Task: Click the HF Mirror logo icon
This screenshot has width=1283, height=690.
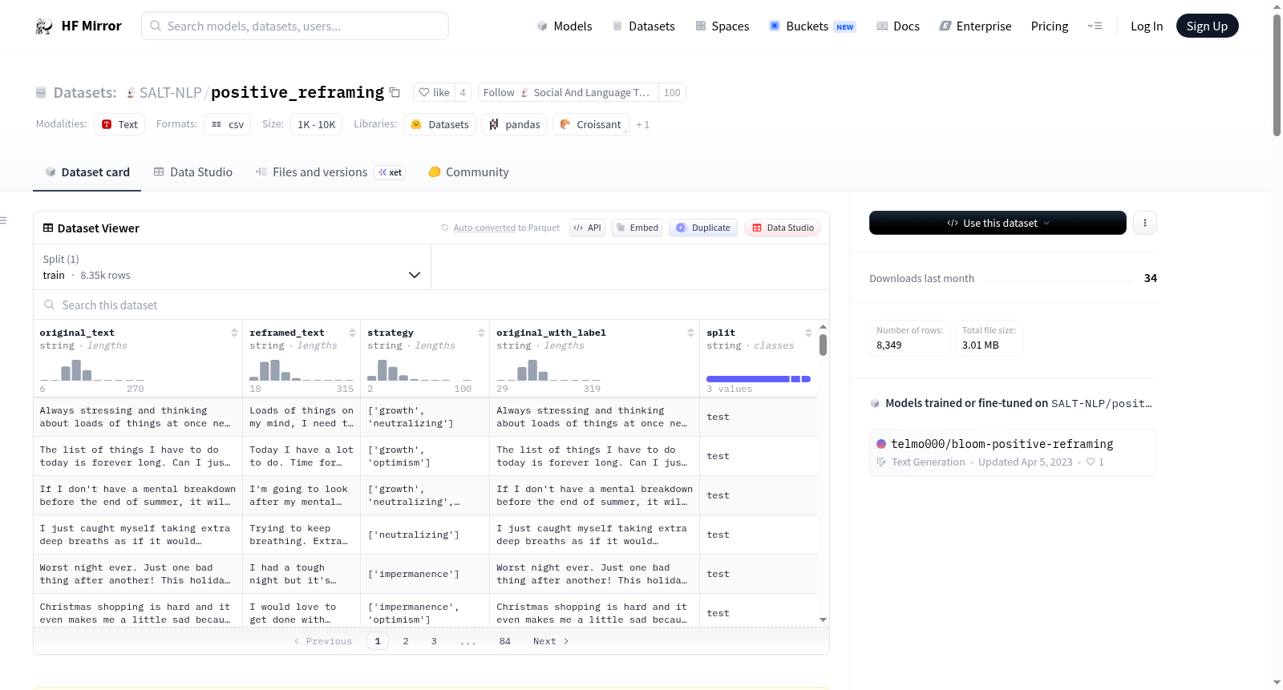Action: tap(44, 26)
